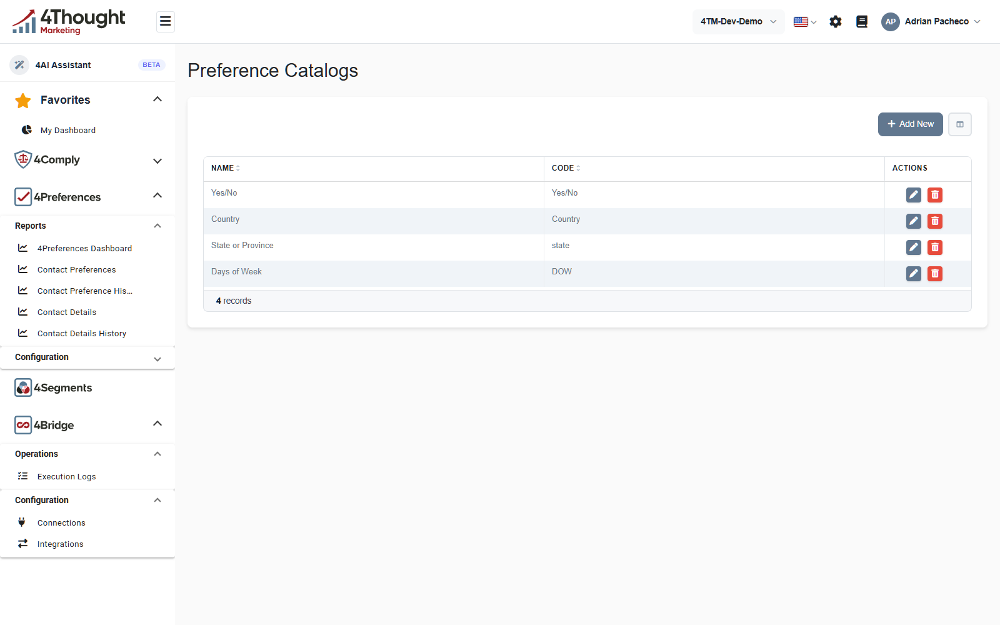Click the Execution Logs list icon
The width and height of the screenshot is (1000, 625).
pos(23,476)
